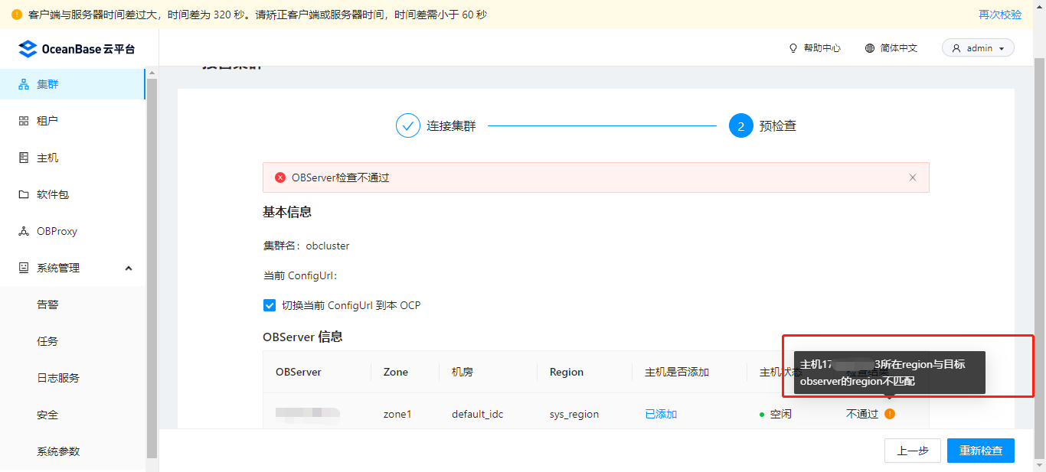Click the language globe icon

tap(870, 48)
